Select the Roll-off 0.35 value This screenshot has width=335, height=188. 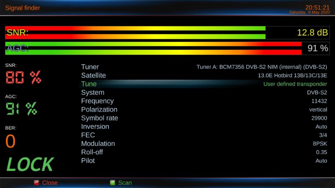[x=322, y=152]
